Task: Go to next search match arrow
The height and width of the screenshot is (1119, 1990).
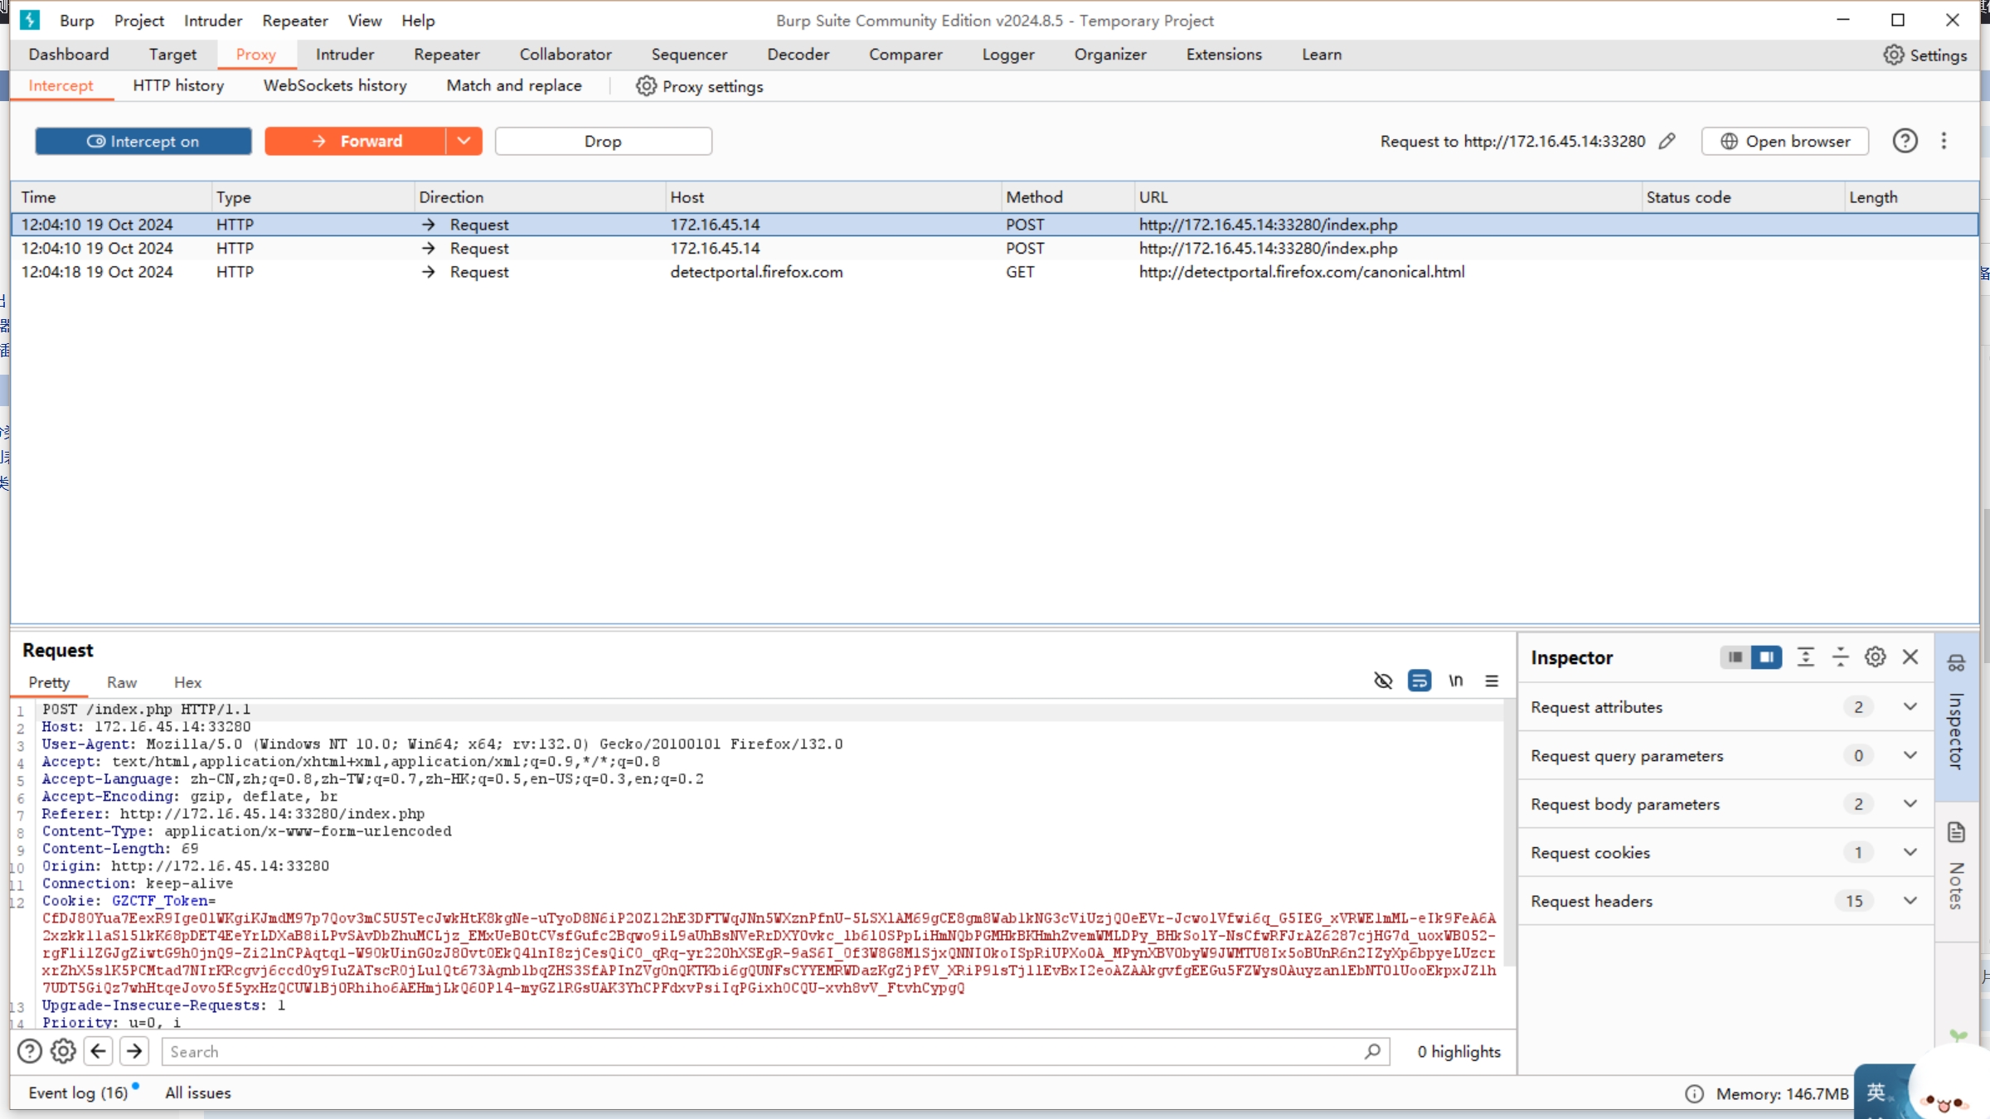Action: [133, 1051]
